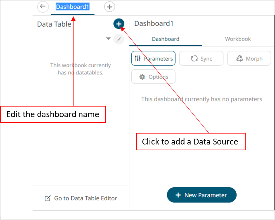The height and width of the screenshot is (220, 275).
Task: Switch to the Workbook tab
Action: pos(238,39)
